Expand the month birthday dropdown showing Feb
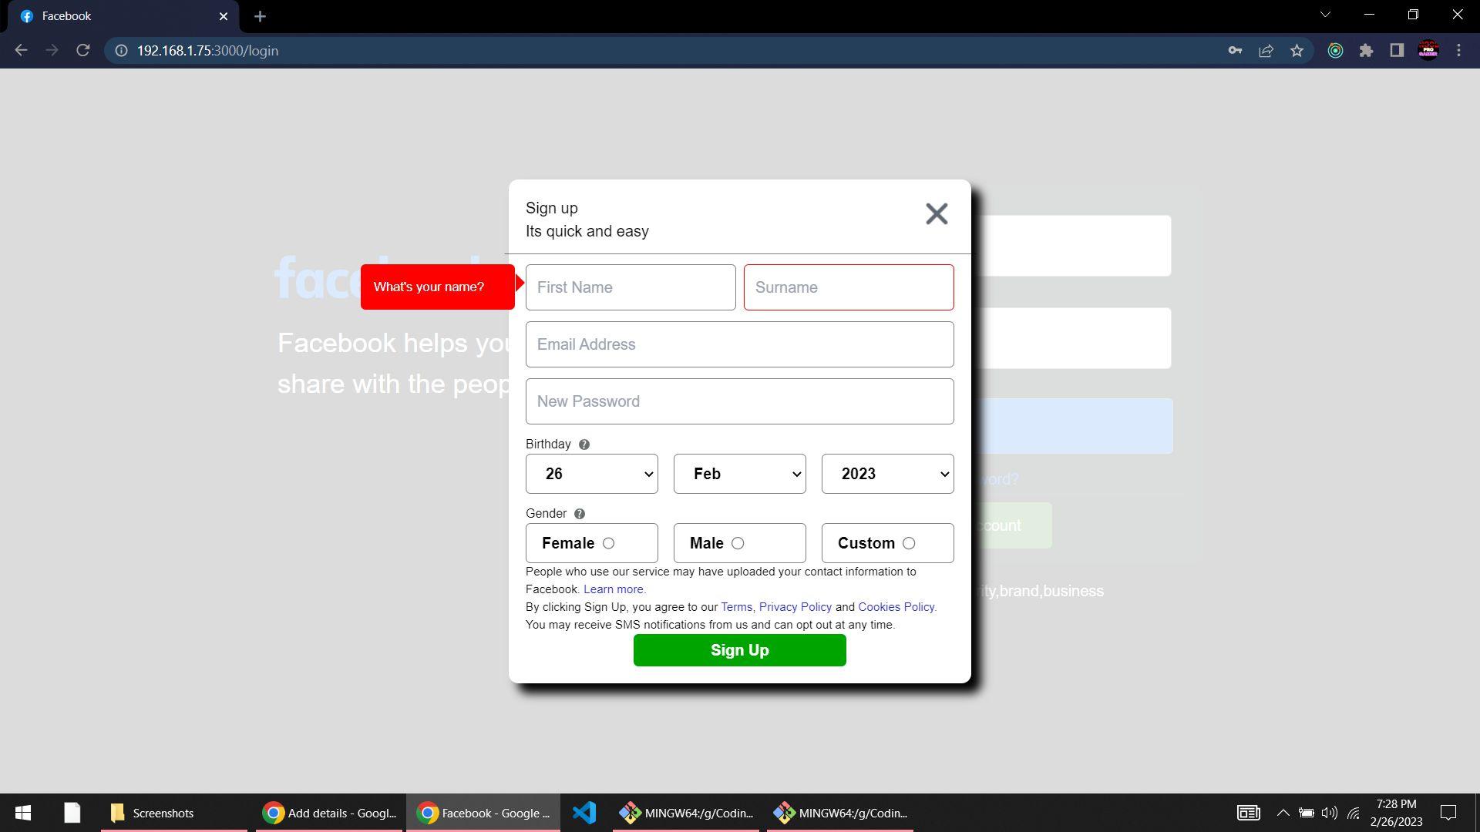This screenshot has height=832, width=1480. pos(739,474)
